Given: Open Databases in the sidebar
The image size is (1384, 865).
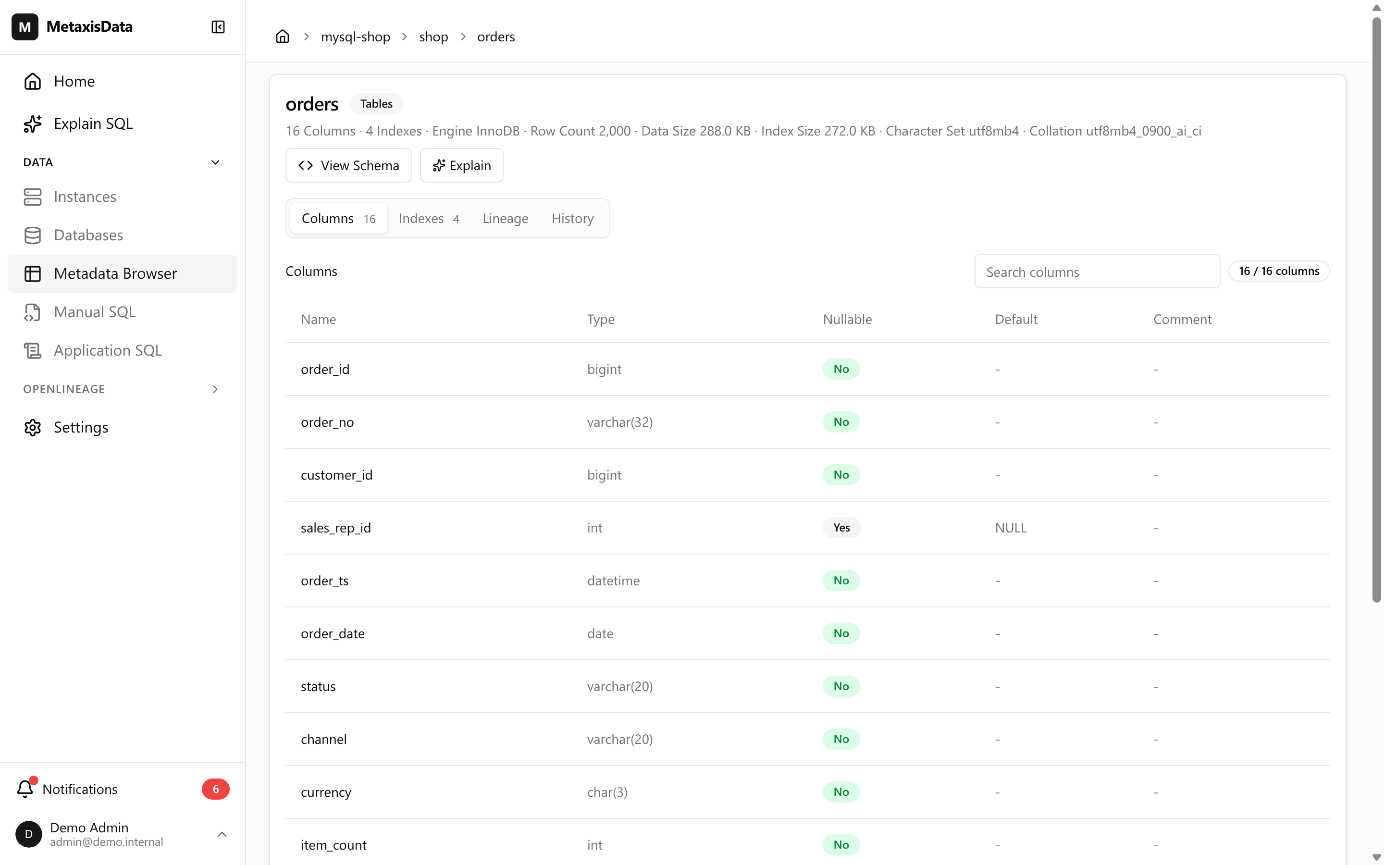Looking at the screenshot, I should pyautogui.click(x=123, y=235).
